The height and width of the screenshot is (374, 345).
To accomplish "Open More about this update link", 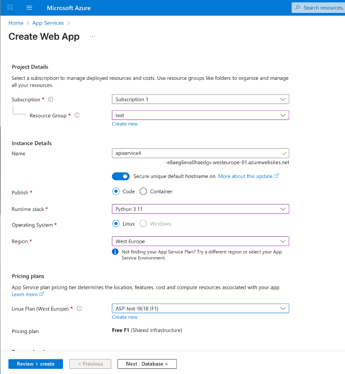I will 245,176.
